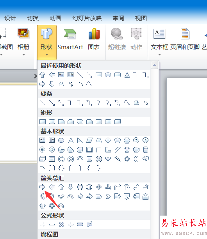Select donut shape in 基本形状
The image size is (207, 239).
tap(61, 159)
